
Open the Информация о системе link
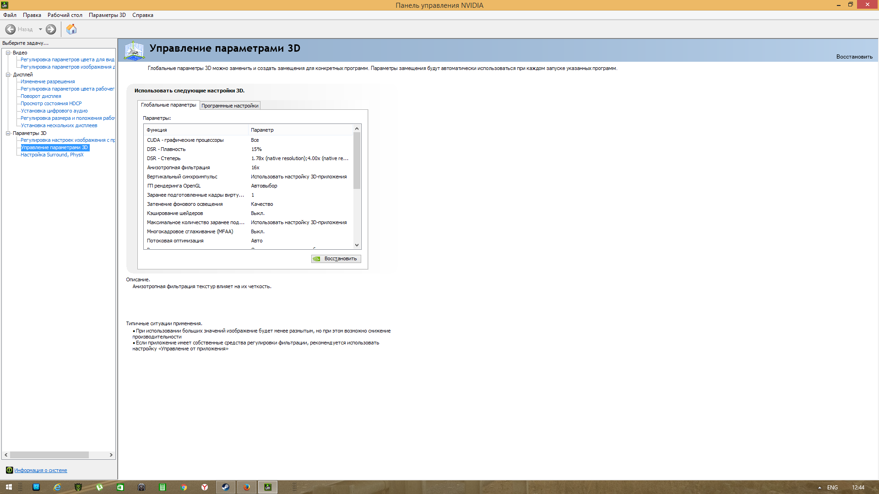(40, 470)
